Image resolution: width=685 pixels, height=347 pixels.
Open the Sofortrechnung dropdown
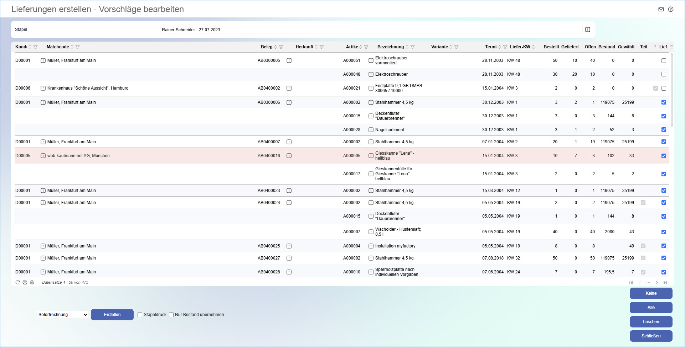[63, 315]
